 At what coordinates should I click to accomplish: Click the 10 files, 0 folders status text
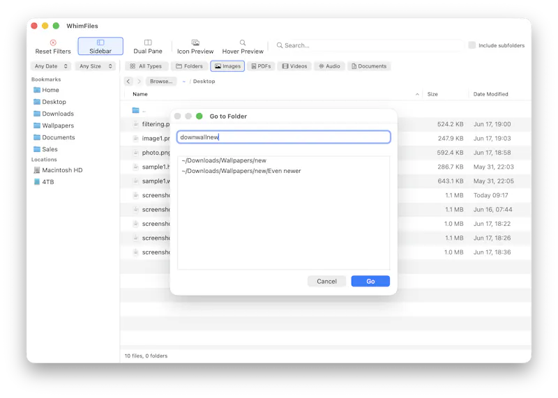(x=146, y=356)
